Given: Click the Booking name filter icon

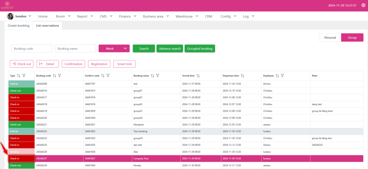Looking at the screenshot, I should [157, 76].
